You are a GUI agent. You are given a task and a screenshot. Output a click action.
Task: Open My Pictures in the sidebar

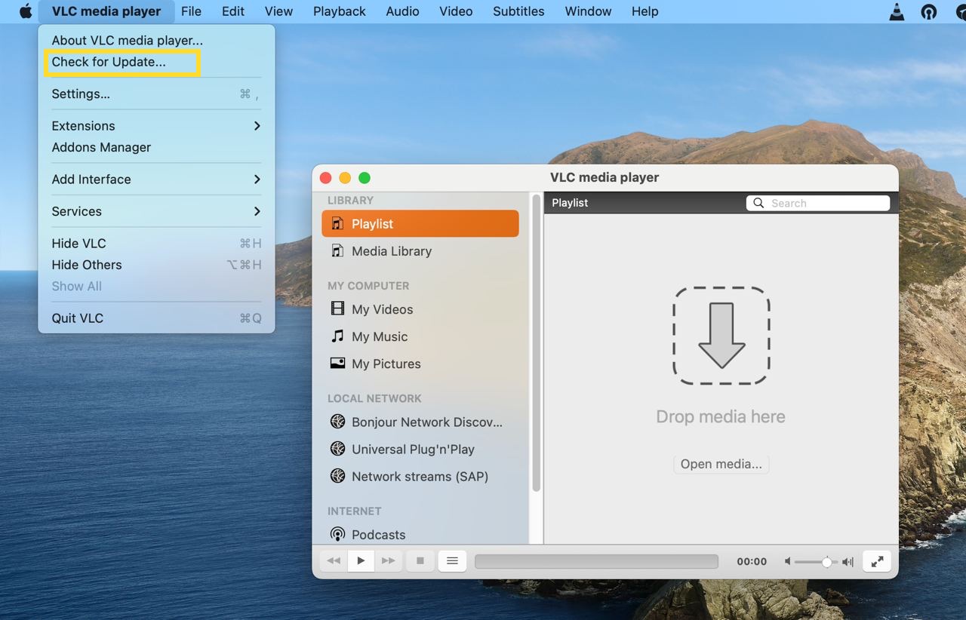click(x=385, y=364)
